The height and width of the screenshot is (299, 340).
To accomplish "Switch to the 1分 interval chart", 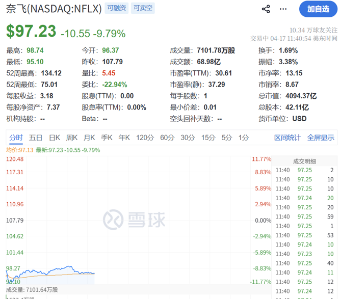I will point(244,138).
